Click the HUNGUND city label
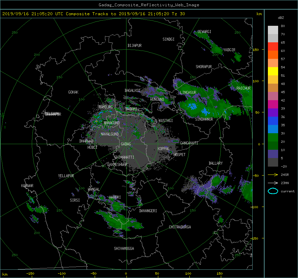The image size is (298, 278). pos(157,99)
